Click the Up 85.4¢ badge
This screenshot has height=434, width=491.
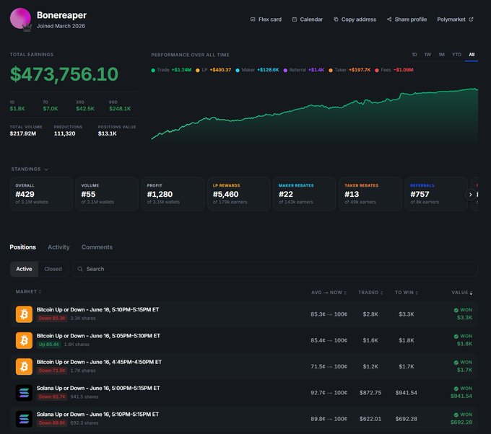pos(49,345)
